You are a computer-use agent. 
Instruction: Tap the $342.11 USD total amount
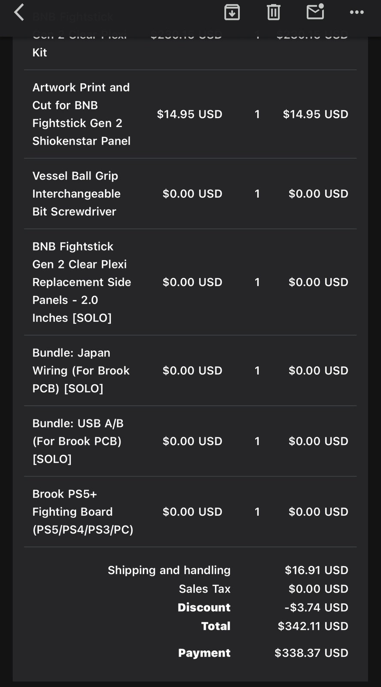(x=313, y=626)
